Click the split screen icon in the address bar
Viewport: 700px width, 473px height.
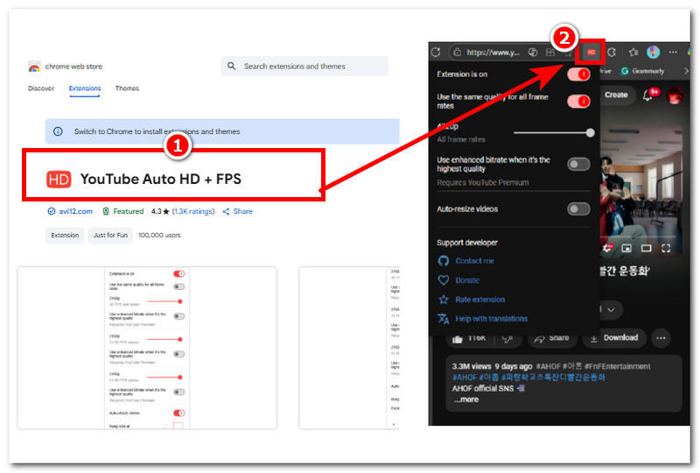[550, 53]
